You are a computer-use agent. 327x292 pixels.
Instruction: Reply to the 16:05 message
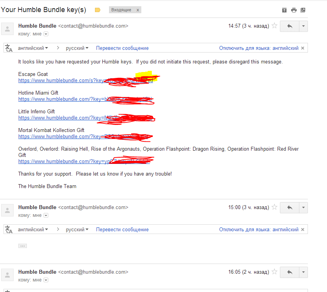(290, 272)
